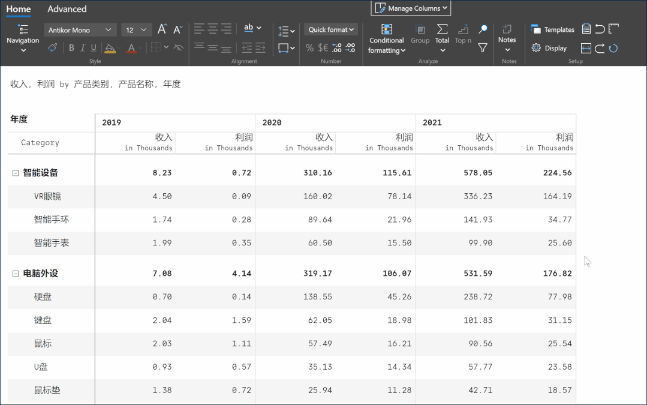Image resolution: width=647 pixels, height=405 pixels.
Task: Click the 319.17 value cell
Action: (x=317, y=274)
